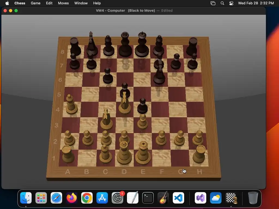Select the black bishop on f8

click(159, 46)
